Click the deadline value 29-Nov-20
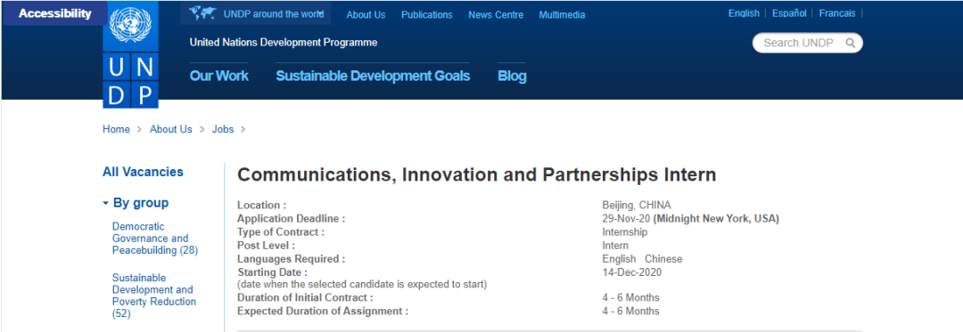The width and height of the screenshot is (963, 332). [x=626, y=219]
